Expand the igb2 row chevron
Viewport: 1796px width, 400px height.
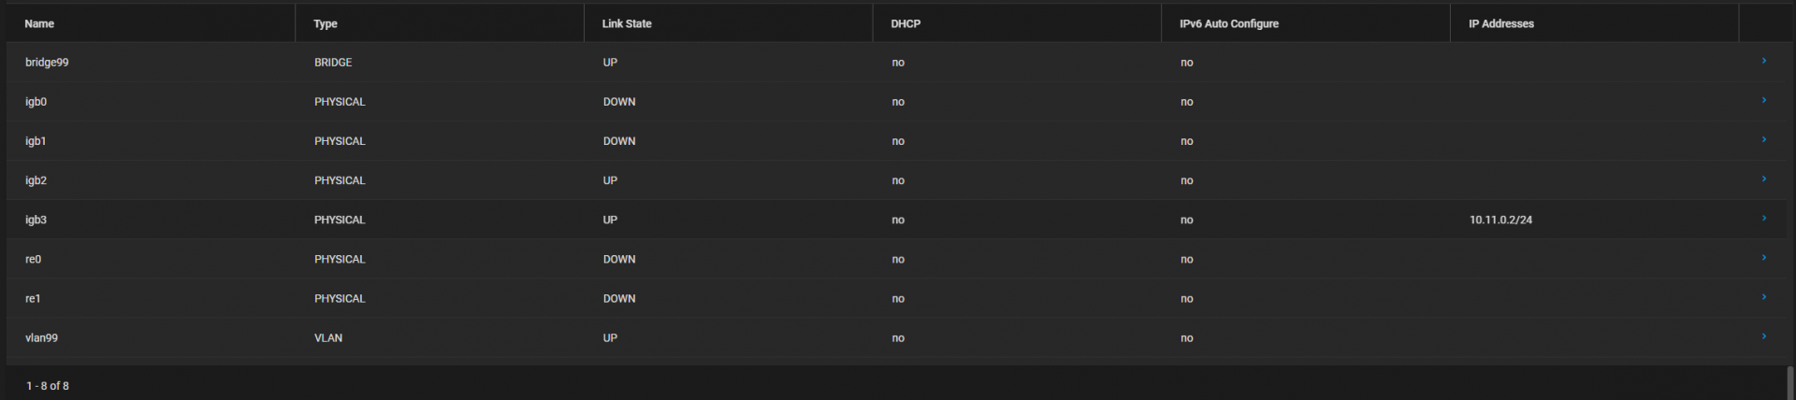(1763, 179)
